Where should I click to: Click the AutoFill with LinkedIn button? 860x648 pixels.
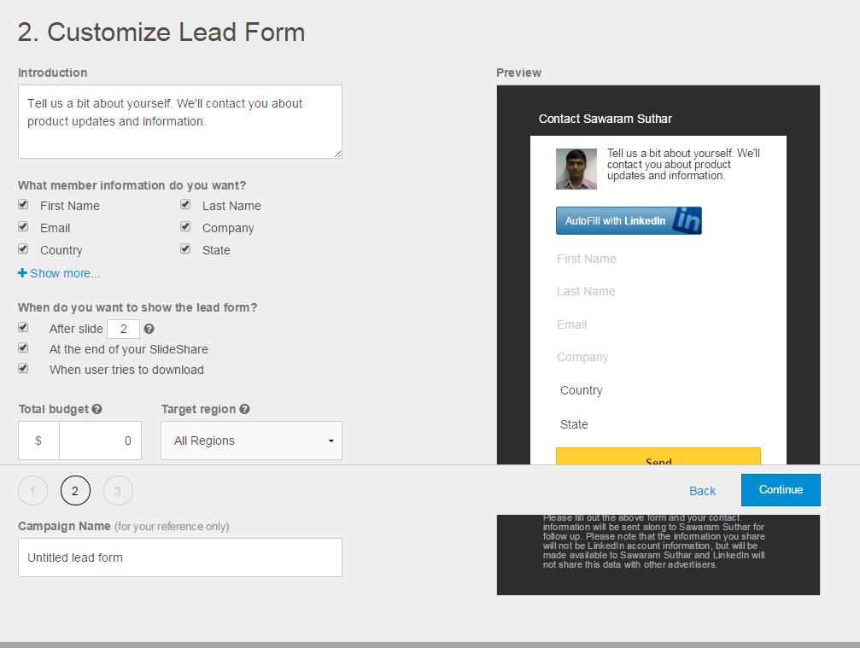click(x=629, y=220)
